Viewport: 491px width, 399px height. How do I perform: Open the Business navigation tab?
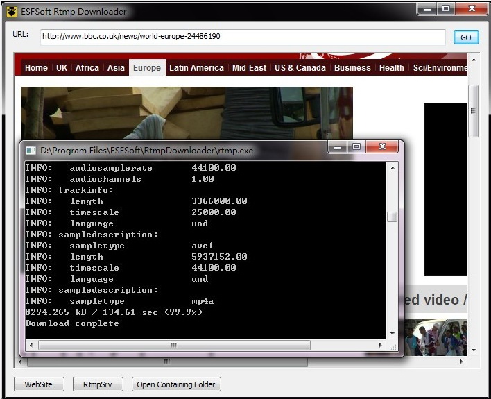coord(352,68)
